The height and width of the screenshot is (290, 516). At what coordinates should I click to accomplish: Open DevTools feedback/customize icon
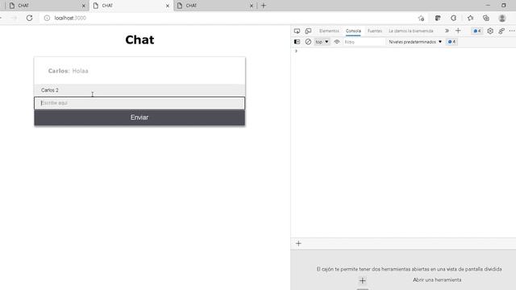click(501, 31)
